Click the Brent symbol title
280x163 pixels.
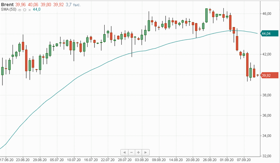pyautogui.click(x=7, y=5)
